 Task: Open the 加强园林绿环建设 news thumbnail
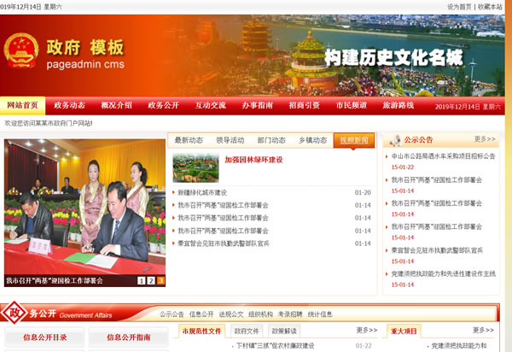[195, 167]
